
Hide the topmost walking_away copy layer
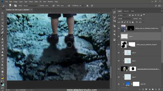pos(119,28)
